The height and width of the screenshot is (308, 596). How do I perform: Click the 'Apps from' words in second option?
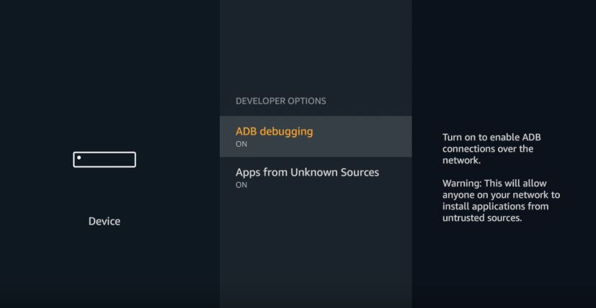tap(262, 173)
